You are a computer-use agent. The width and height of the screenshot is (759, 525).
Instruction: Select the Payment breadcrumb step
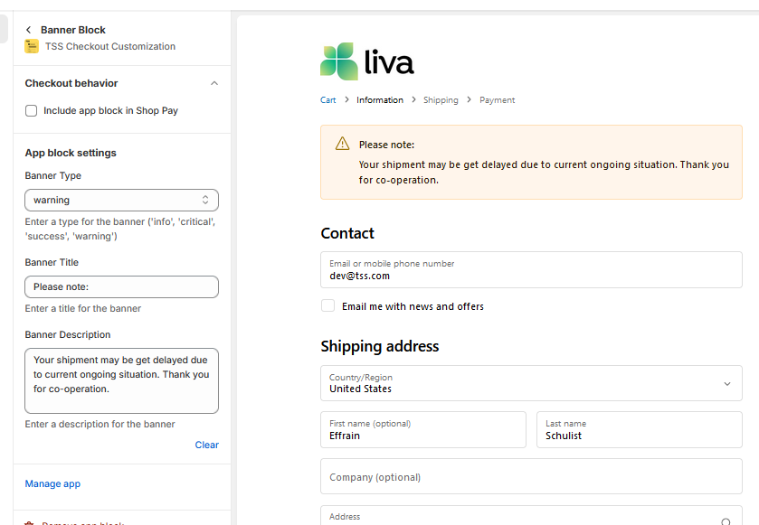pyautogui.click(x=497, y=100)
